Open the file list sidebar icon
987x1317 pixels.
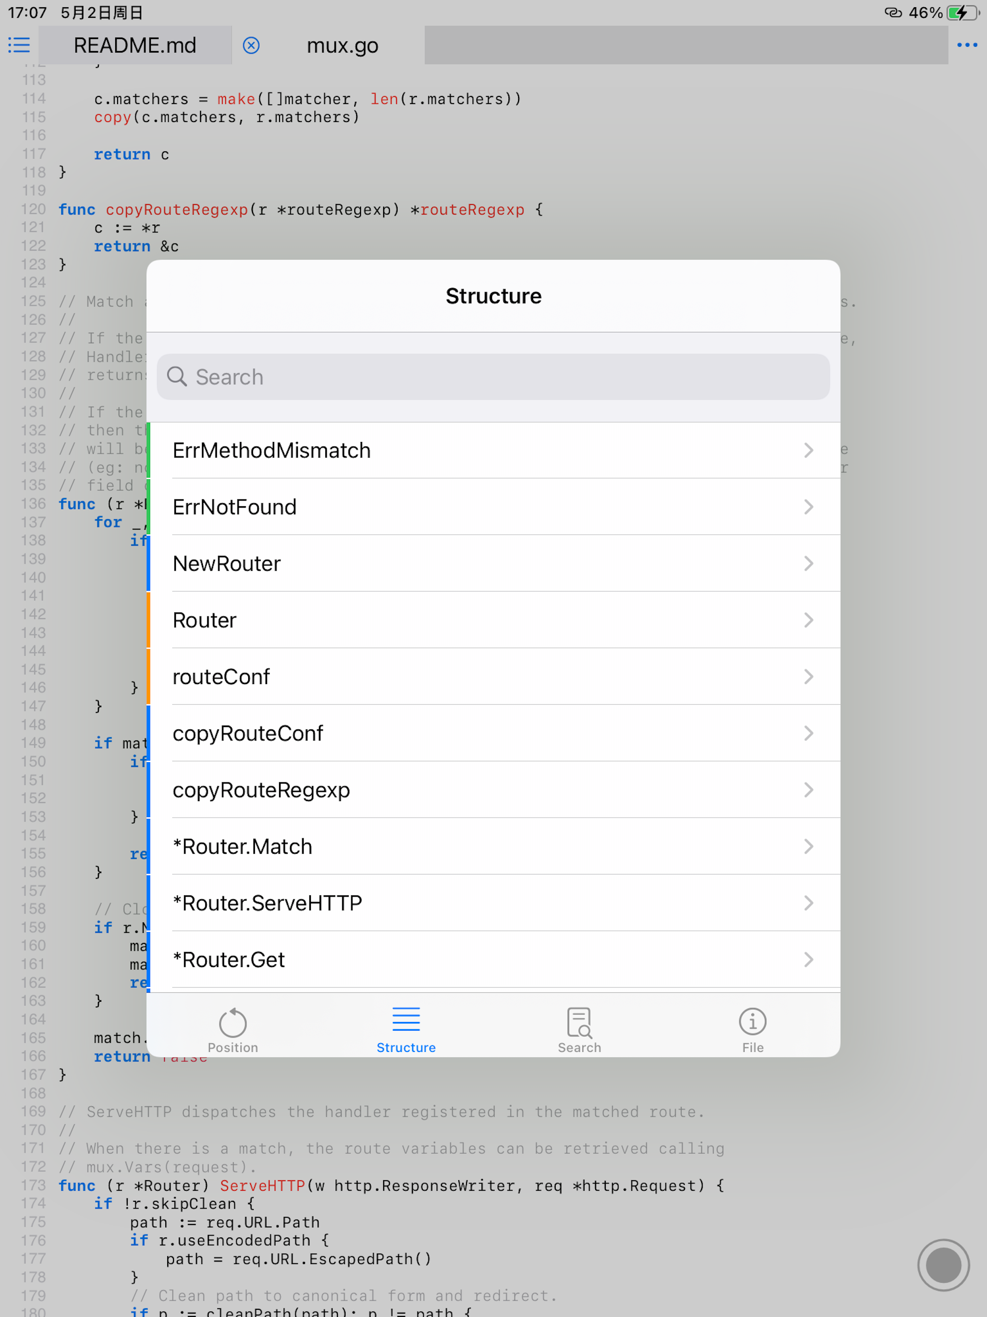(19, 45)
